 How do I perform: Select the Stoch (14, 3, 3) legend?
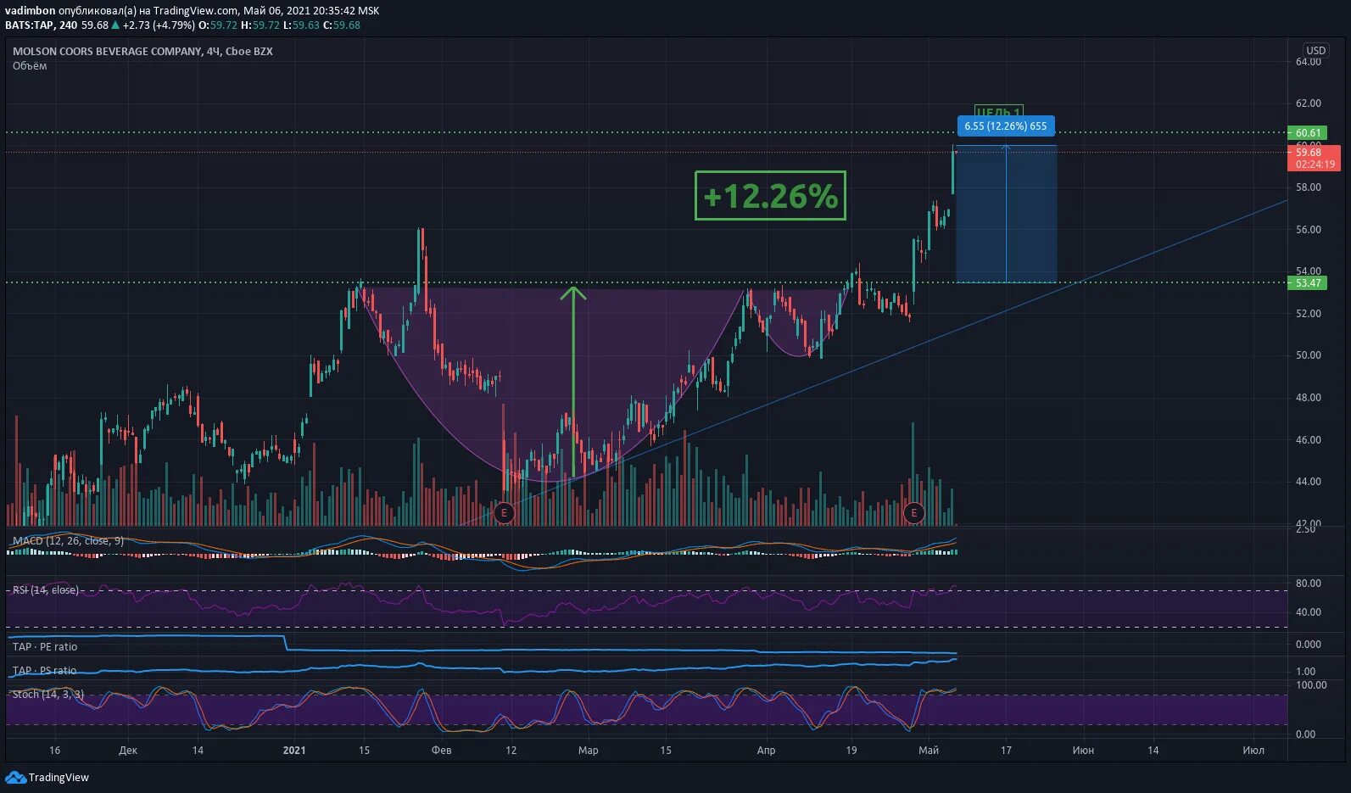coord(47,694)
